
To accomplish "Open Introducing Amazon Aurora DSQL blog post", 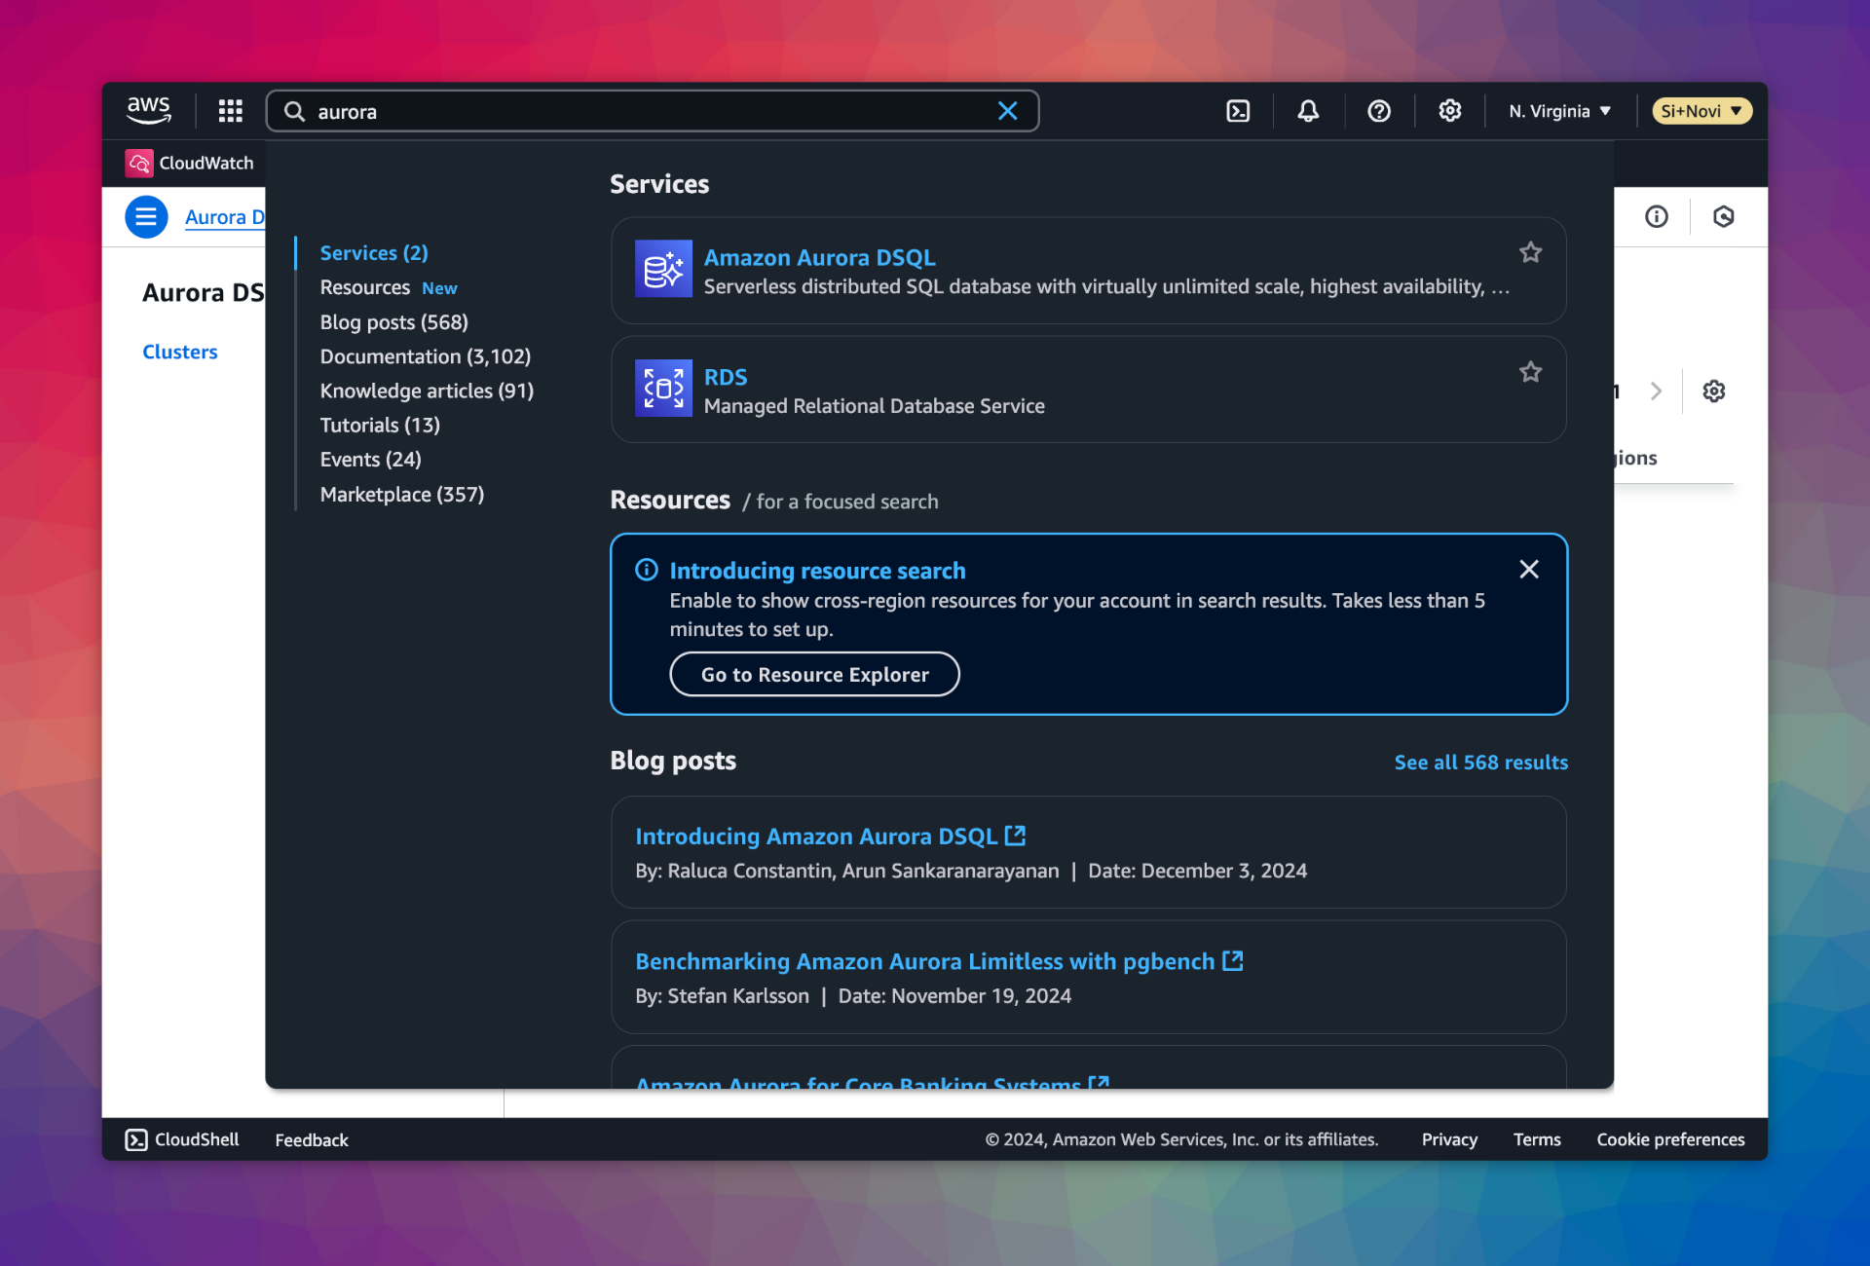I will click(830, 836).
